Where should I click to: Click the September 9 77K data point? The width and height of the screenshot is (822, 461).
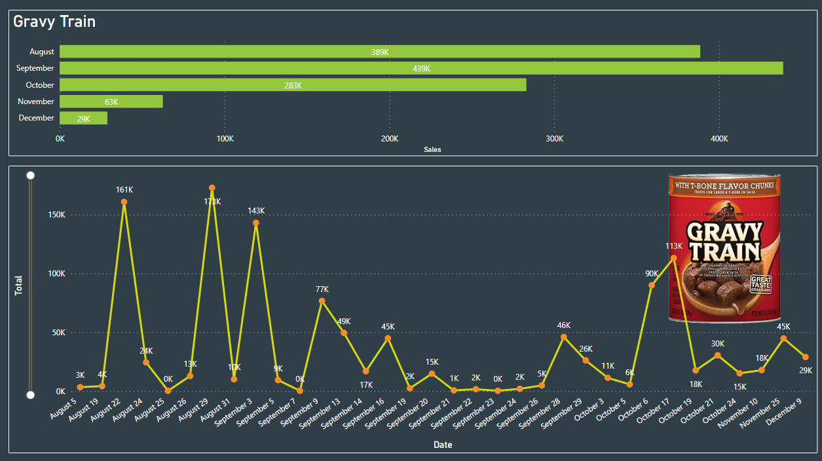coord(322,301)
